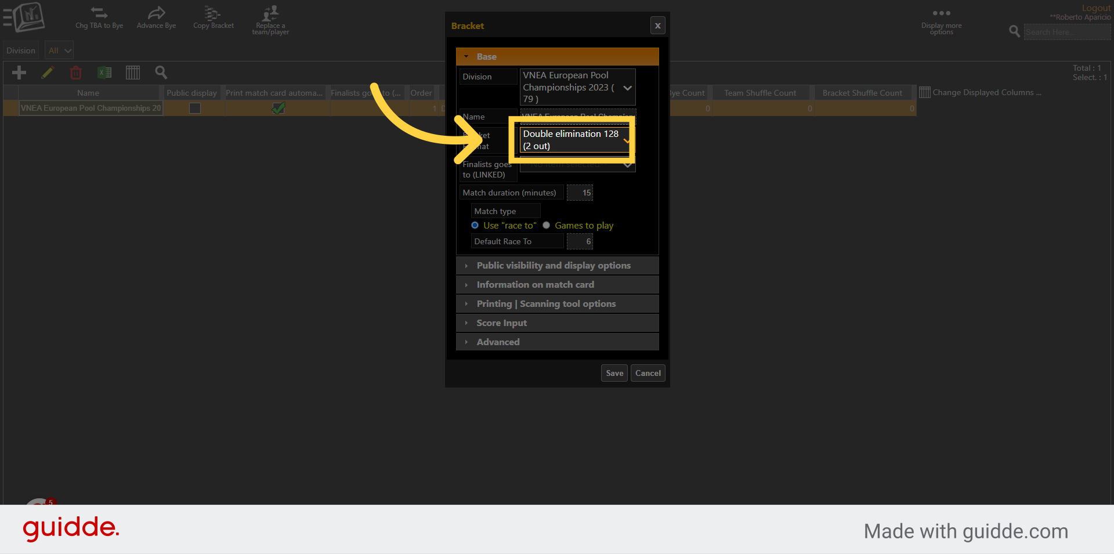This screenshot has width=1114, height=554.
Task: Click the Finalists goes to column header
Action: (366, 93)
